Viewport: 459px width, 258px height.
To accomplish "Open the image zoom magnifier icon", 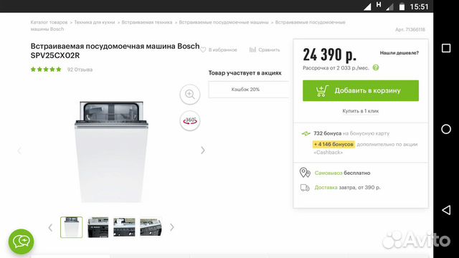I will click(x=190, y=94).
